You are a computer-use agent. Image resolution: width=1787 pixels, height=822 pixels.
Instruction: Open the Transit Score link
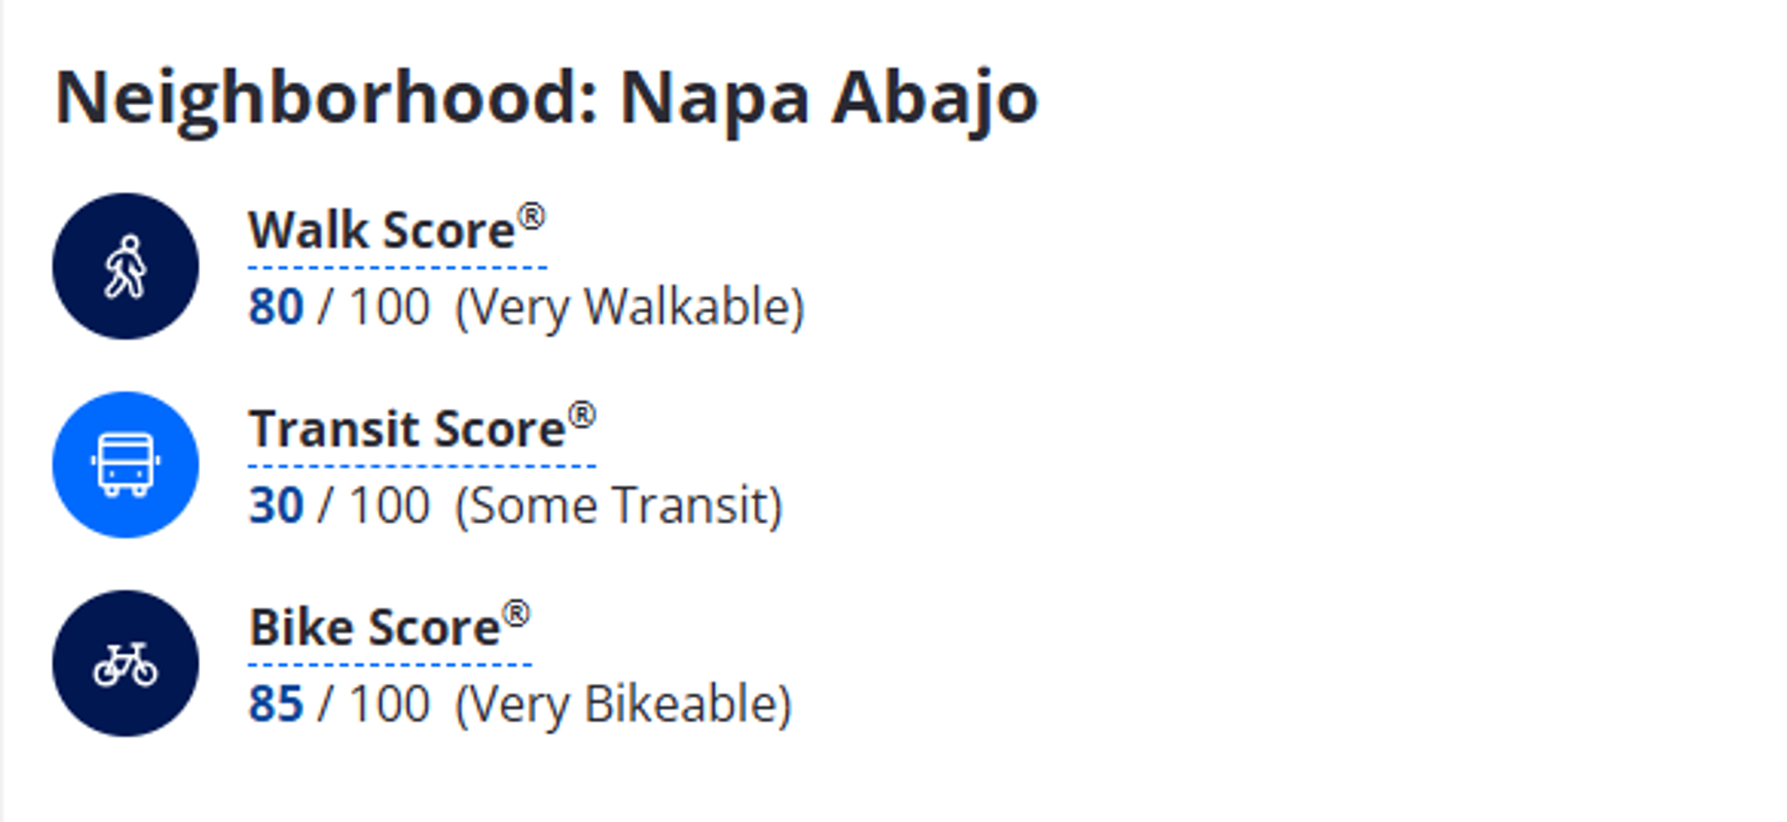pos(407,429)
